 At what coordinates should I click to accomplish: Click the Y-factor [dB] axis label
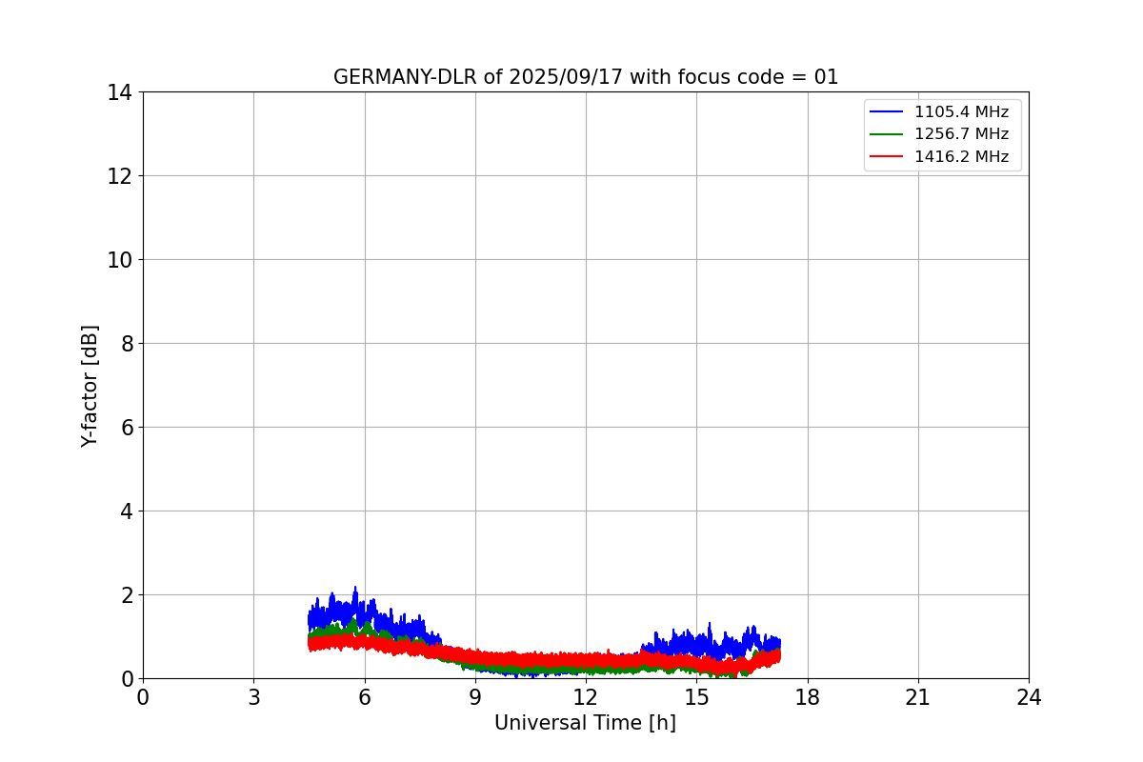[x=90, y=386]
